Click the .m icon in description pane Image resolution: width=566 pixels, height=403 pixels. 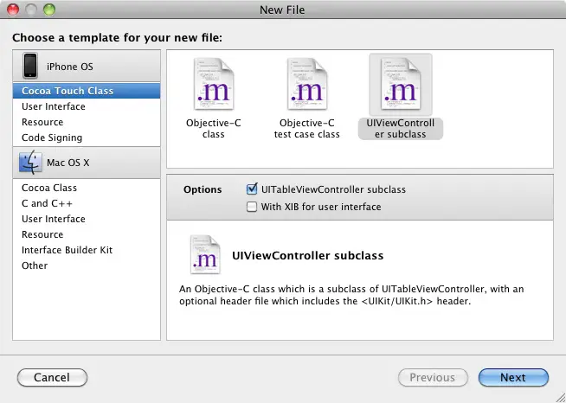click(x=205, y=255)
